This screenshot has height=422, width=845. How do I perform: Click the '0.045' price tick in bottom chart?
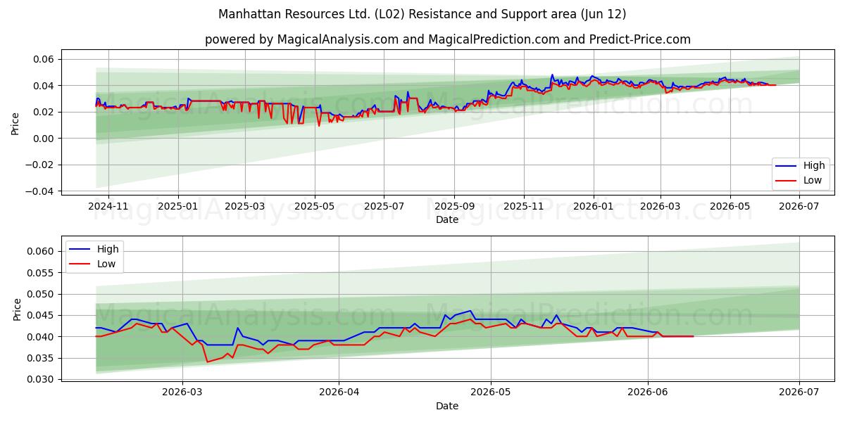42,315
